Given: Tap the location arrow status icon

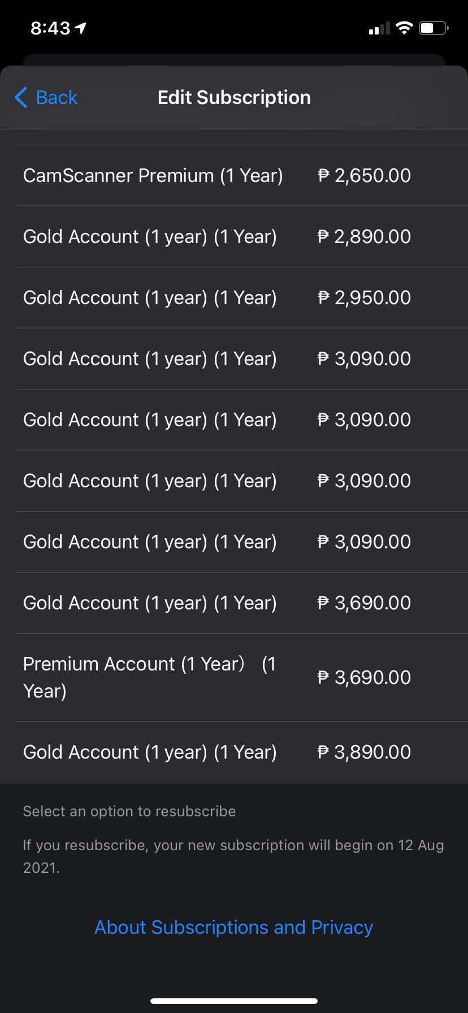Looking at the screenshot, I should [x=81, y=28].
